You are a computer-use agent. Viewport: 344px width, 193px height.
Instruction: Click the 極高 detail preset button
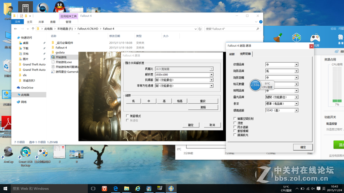(x=179, y=101)
